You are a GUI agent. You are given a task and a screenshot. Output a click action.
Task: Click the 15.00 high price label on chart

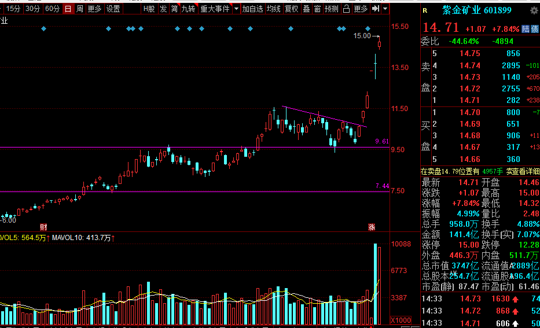click(x=362, y=36)
